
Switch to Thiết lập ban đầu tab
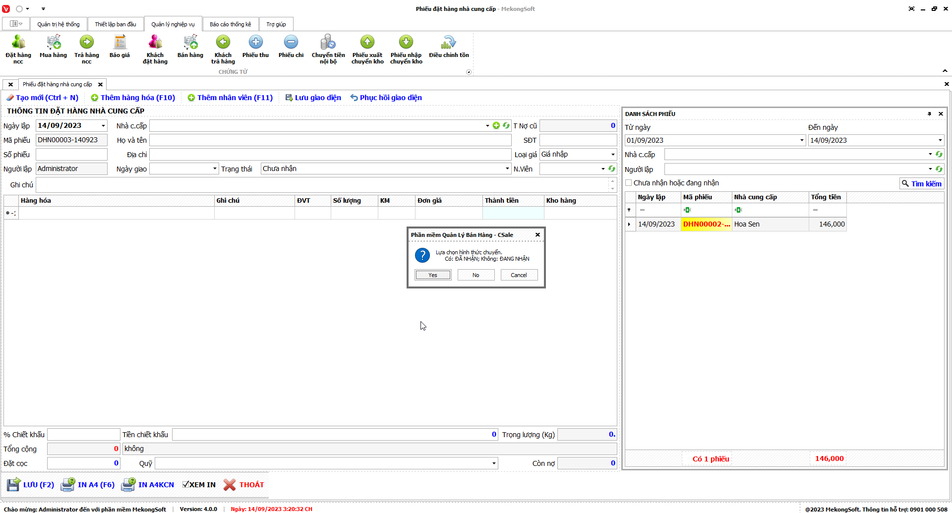[x=116, y=24]
